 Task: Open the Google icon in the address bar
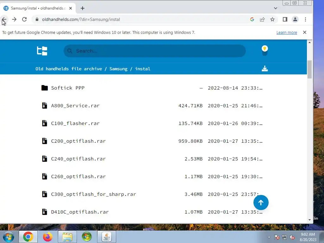pyautogui.click(x=252, y=19)
